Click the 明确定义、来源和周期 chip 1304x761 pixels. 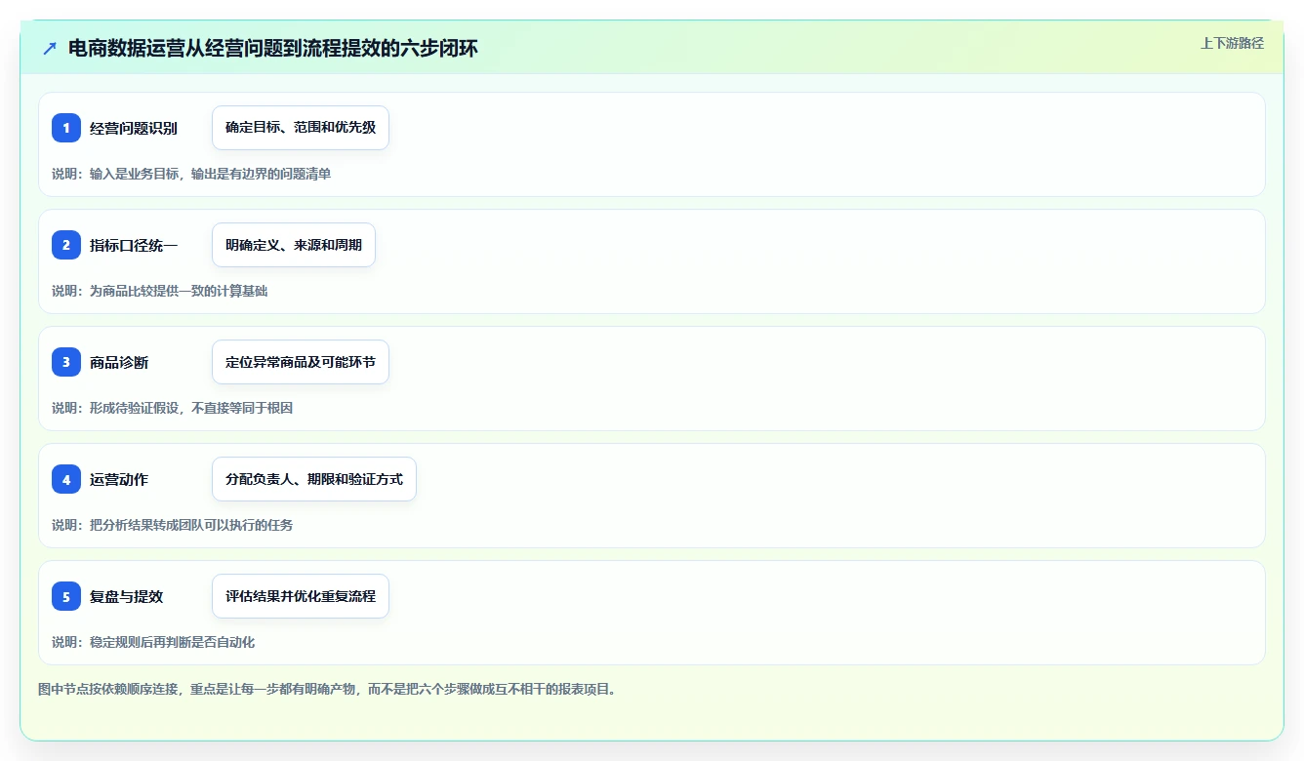pyautogui.click(x=294, y=245)
